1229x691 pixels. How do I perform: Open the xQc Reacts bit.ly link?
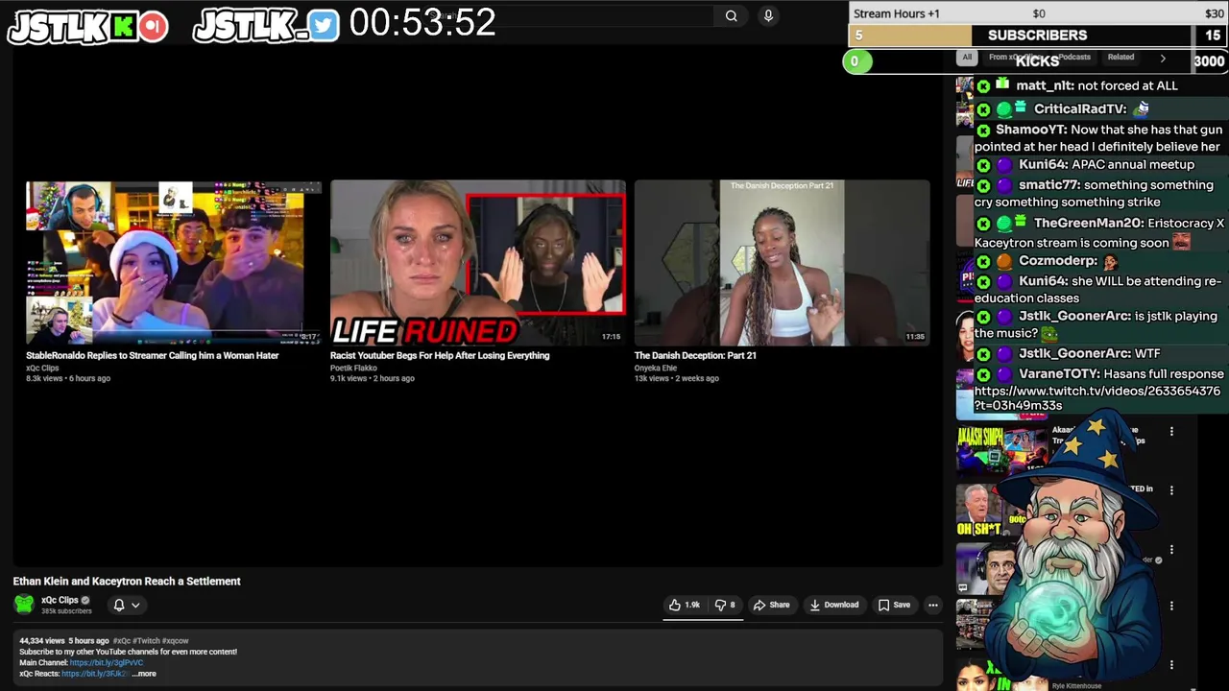tap(95, 674)
